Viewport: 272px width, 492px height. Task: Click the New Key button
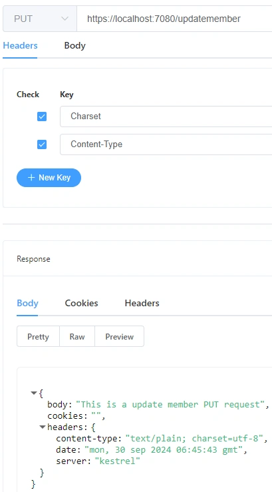[x=49, y=178]
